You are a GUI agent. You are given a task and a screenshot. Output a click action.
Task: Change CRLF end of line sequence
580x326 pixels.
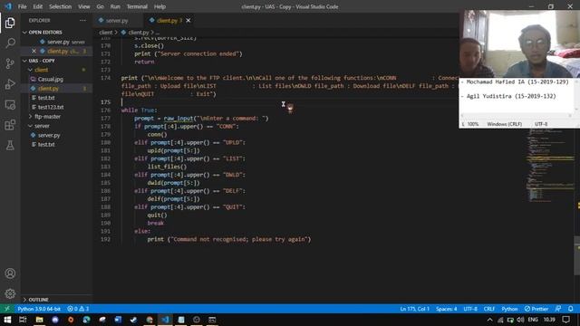pyautogui.click(x=489, y=309)
